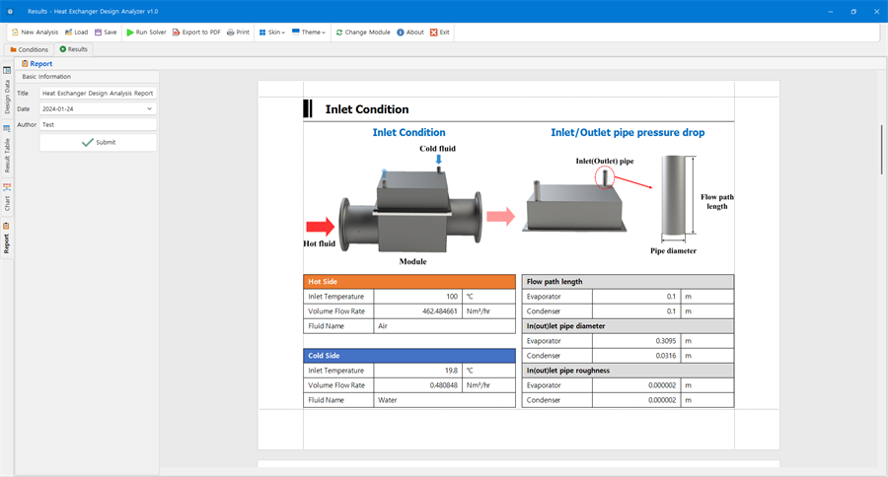The width and height of the screenshot is (888, 477).
Task: Click Flow path length header row
Action: tap(628, 281)
